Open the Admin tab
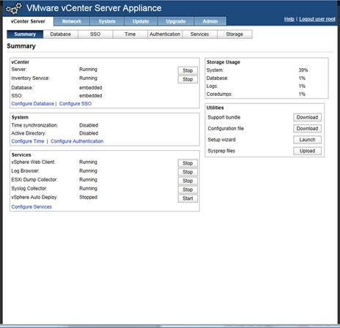 click(210, 21)
